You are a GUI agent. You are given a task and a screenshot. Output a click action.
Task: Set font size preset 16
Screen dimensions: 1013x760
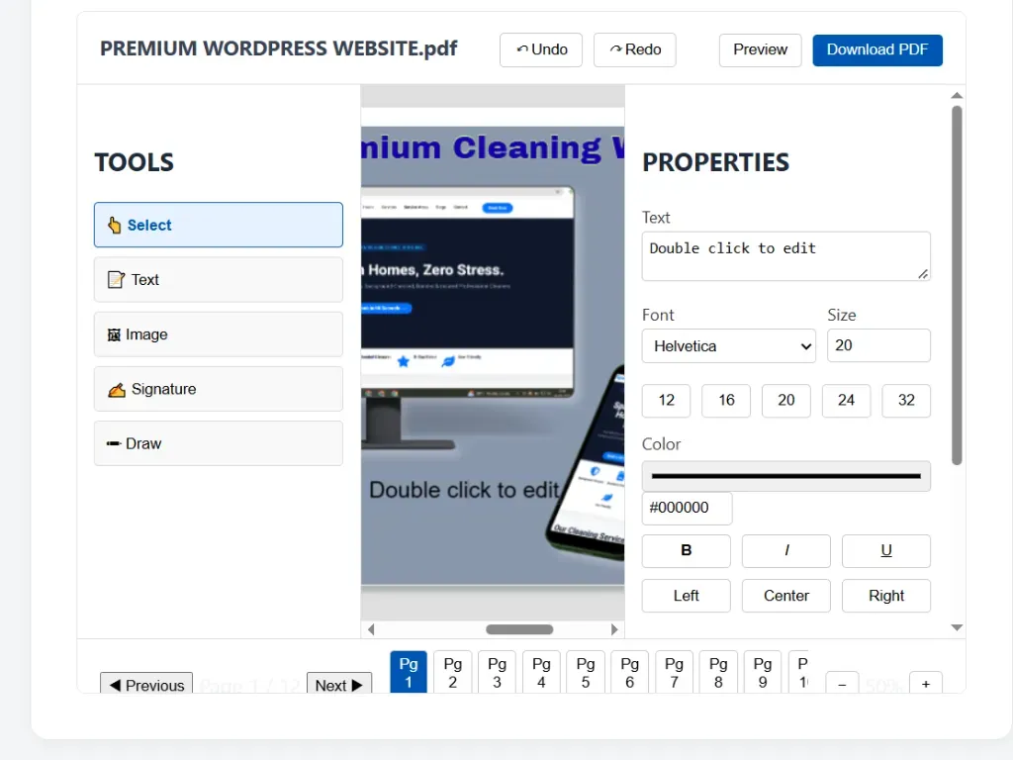726,401
